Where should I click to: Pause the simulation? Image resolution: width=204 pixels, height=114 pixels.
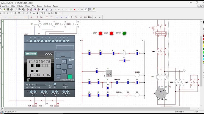click(78, 9)
